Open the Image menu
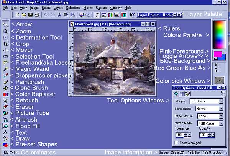The width and height of the screenshot is (230, 156). [x=34, y=8]
